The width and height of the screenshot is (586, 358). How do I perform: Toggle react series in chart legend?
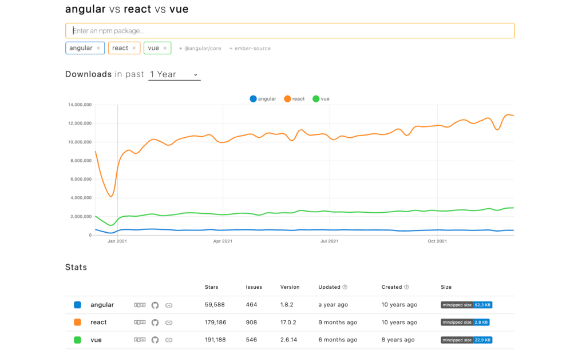pos(295,99)
